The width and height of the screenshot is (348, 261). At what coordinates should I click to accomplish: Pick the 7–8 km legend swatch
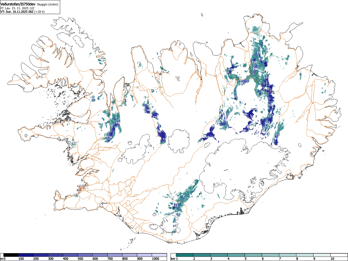tap(288, 255)
